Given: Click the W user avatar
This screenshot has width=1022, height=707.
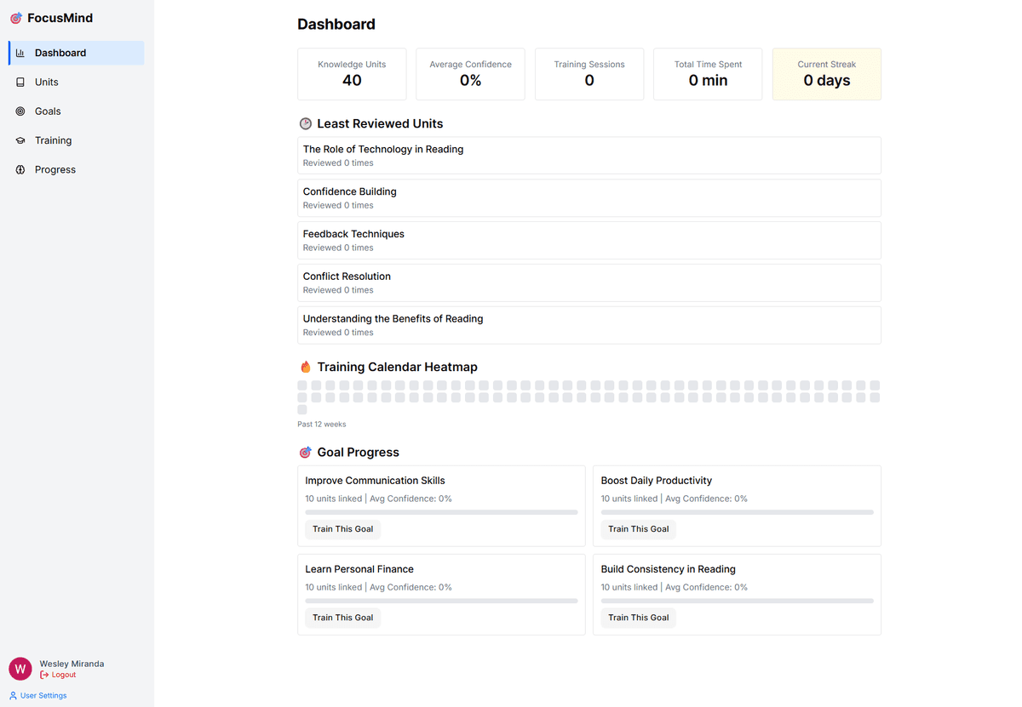Looking at the screenshot, I should [x=20, y=669].
